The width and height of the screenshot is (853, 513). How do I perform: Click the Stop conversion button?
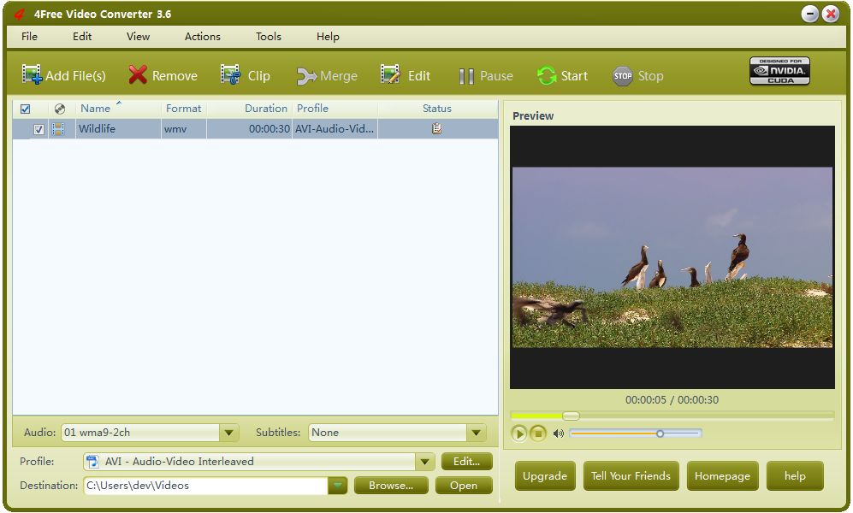coord(638,76)
